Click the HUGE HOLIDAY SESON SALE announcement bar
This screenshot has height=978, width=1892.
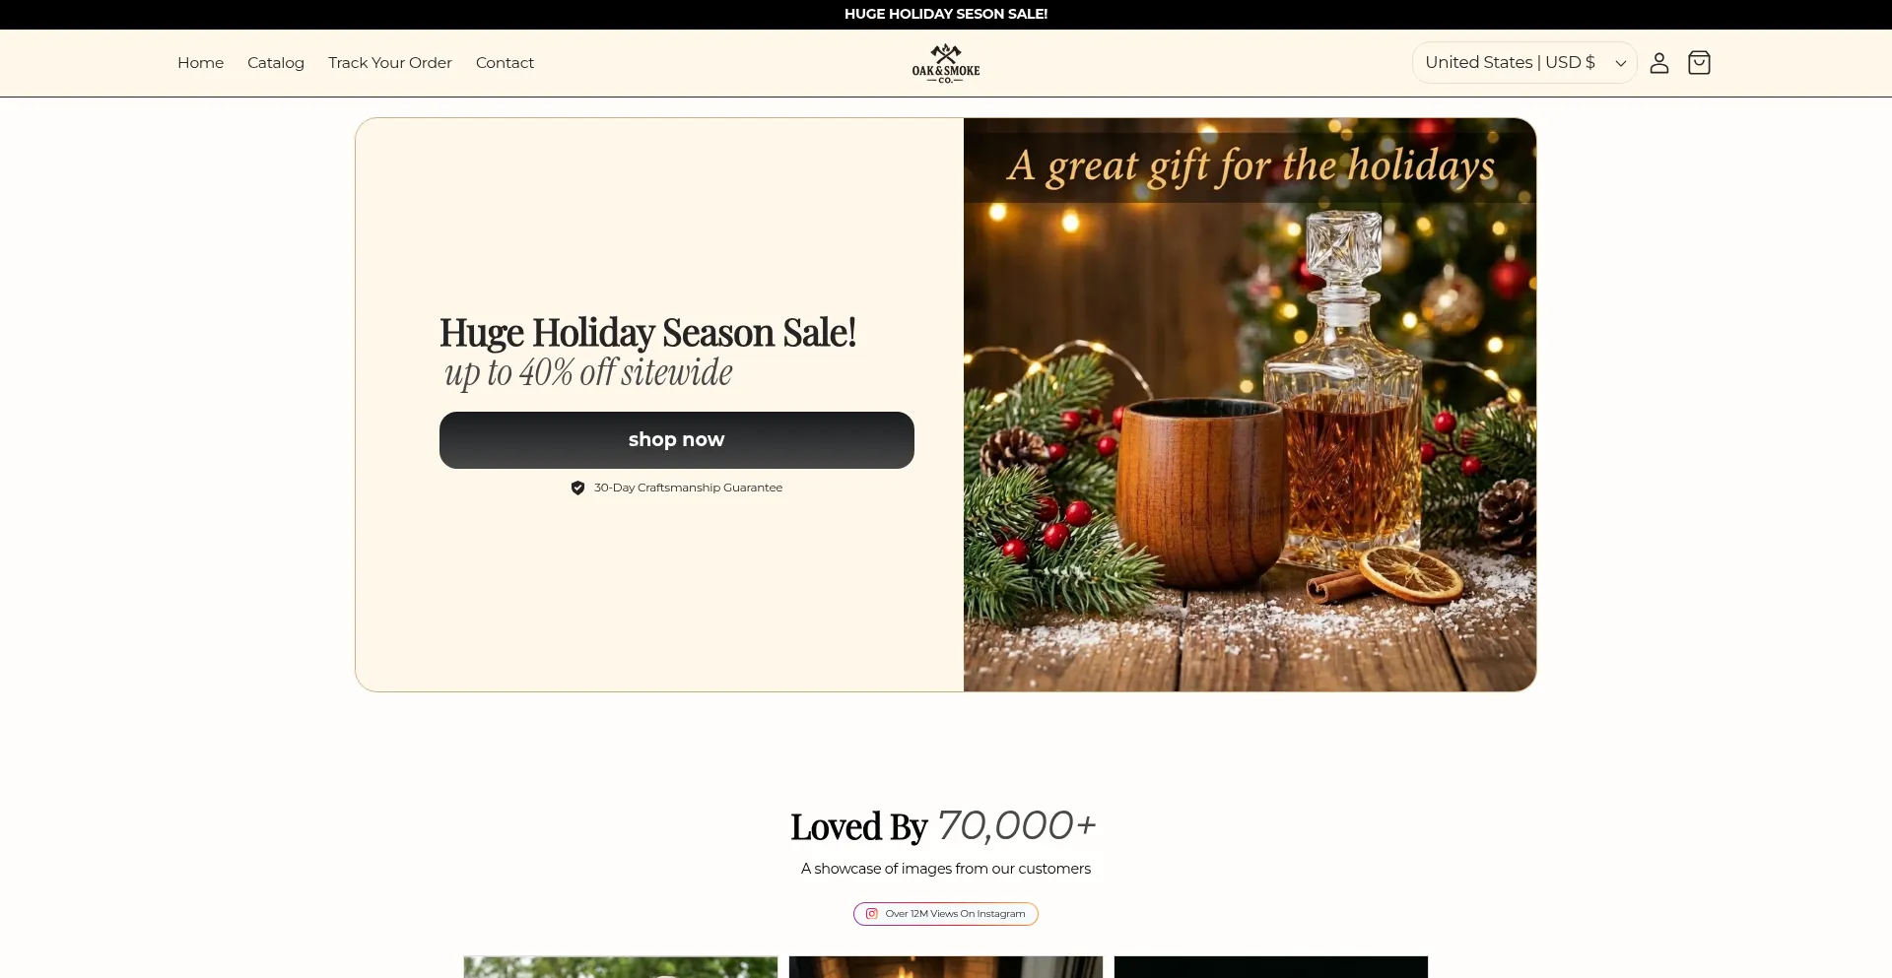946,14
